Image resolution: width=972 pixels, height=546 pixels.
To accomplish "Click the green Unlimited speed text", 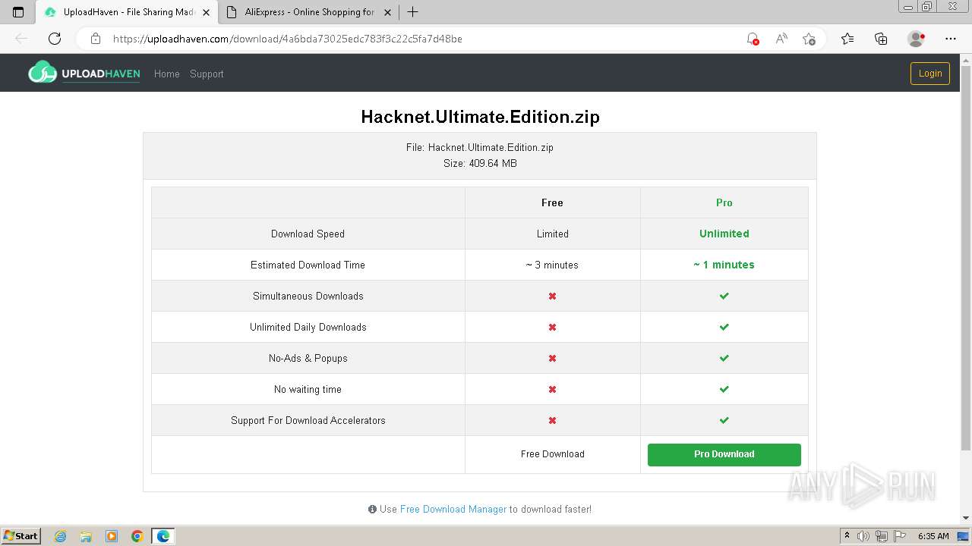I will click(724, 234).
